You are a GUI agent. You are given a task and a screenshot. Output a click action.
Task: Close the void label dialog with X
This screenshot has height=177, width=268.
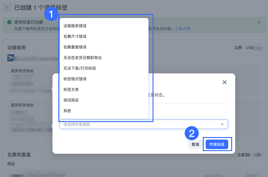click(225, 82)
